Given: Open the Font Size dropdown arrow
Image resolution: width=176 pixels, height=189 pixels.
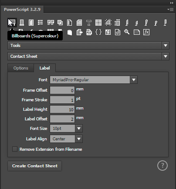Looking at the screenshot, I should [x=79, y=129].
